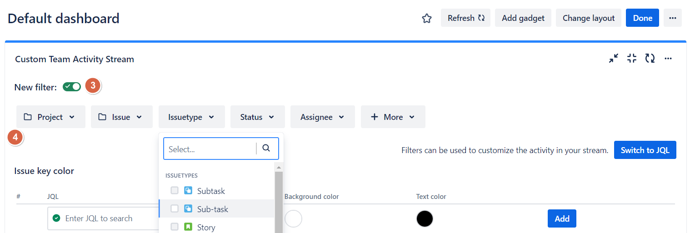Refresh the gadget with circular arrows icon

coord(650,58)
